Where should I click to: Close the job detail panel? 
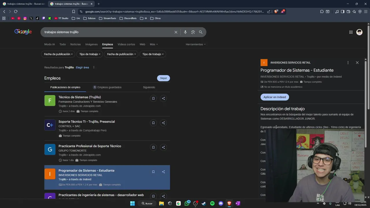(357, 63)
